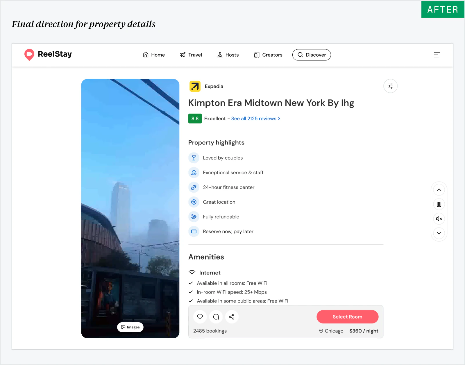Pause the video playback
This screenshot has height=365, width=465.
[x=439, y=204]
